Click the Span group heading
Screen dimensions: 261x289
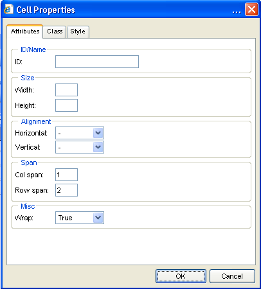29,162
